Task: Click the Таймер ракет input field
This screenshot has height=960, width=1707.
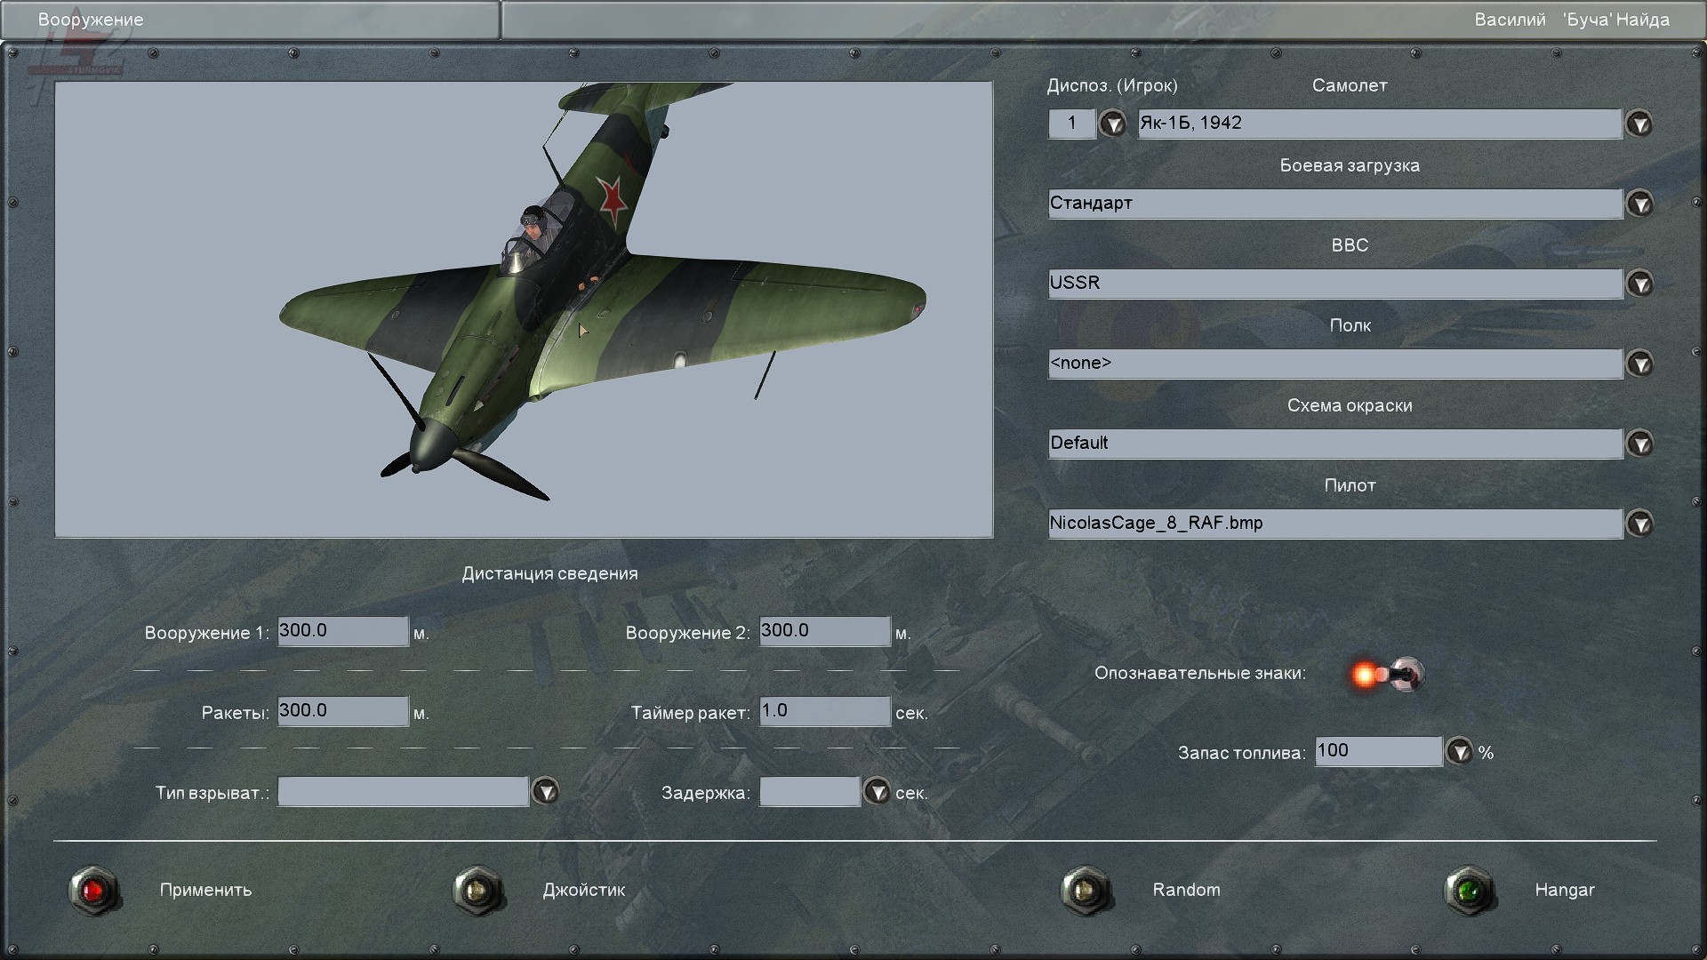Action: [824, 711]
